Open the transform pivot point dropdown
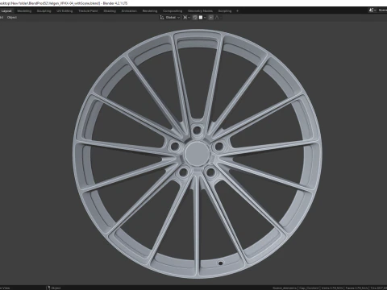 pyautogui.click(x=186, y=18)
